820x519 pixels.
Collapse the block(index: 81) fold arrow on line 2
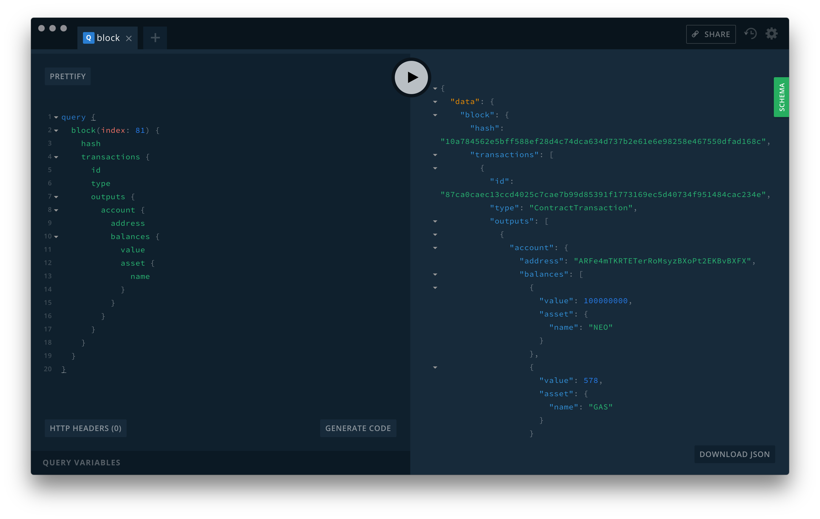pyautogui.click(x=56, y=131)
